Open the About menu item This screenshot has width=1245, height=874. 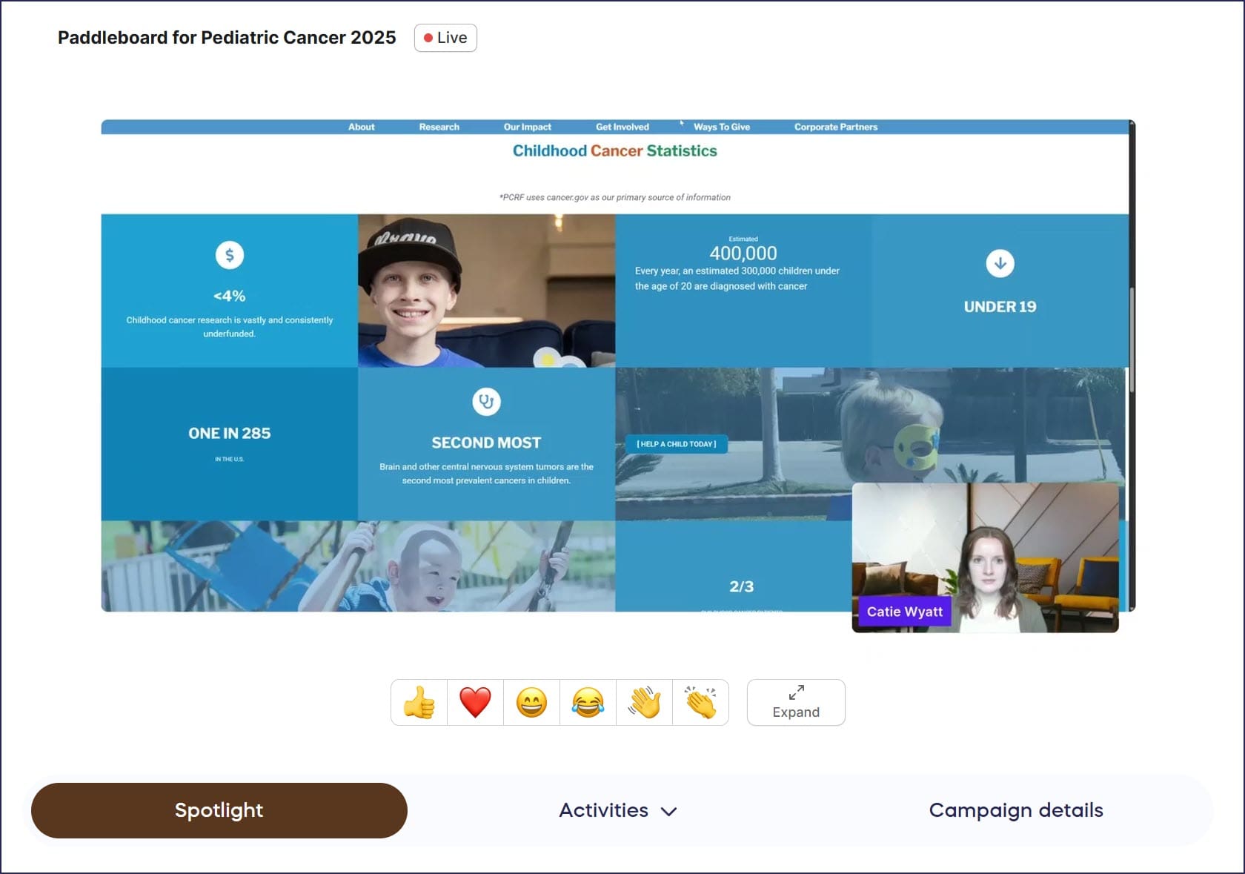361,127
